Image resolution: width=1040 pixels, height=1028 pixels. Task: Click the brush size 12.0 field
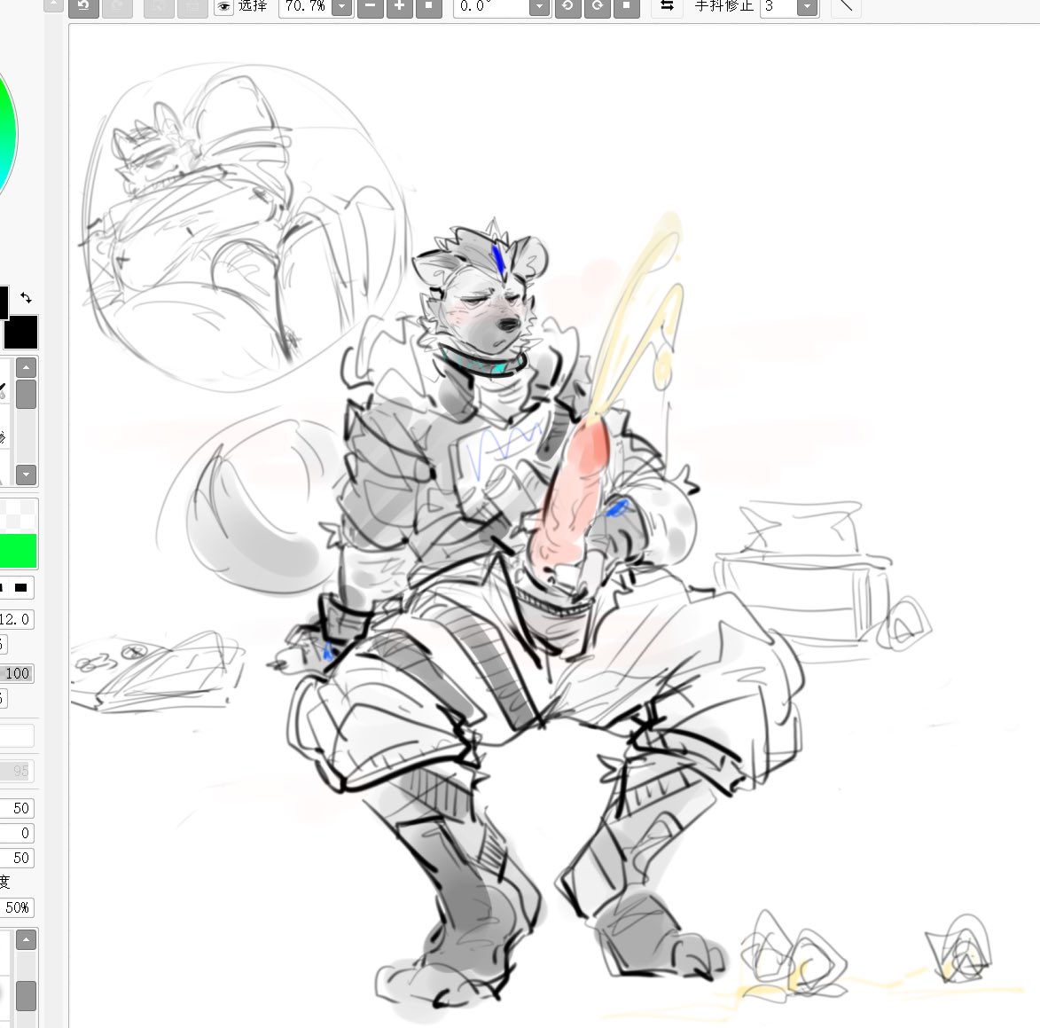coord(16,619)
